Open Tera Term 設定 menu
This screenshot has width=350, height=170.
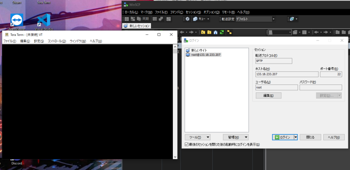click(39, 41)
